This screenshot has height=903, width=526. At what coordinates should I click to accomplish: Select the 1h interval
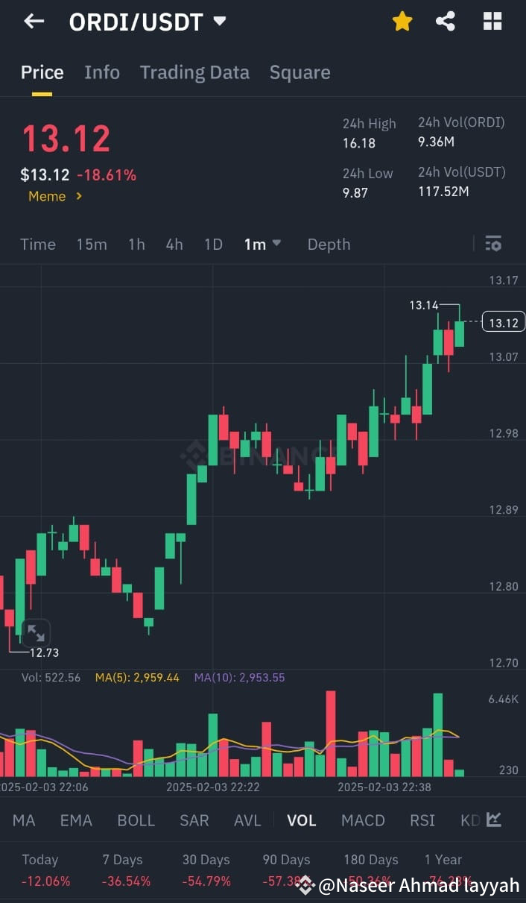(x=136, y=244)
